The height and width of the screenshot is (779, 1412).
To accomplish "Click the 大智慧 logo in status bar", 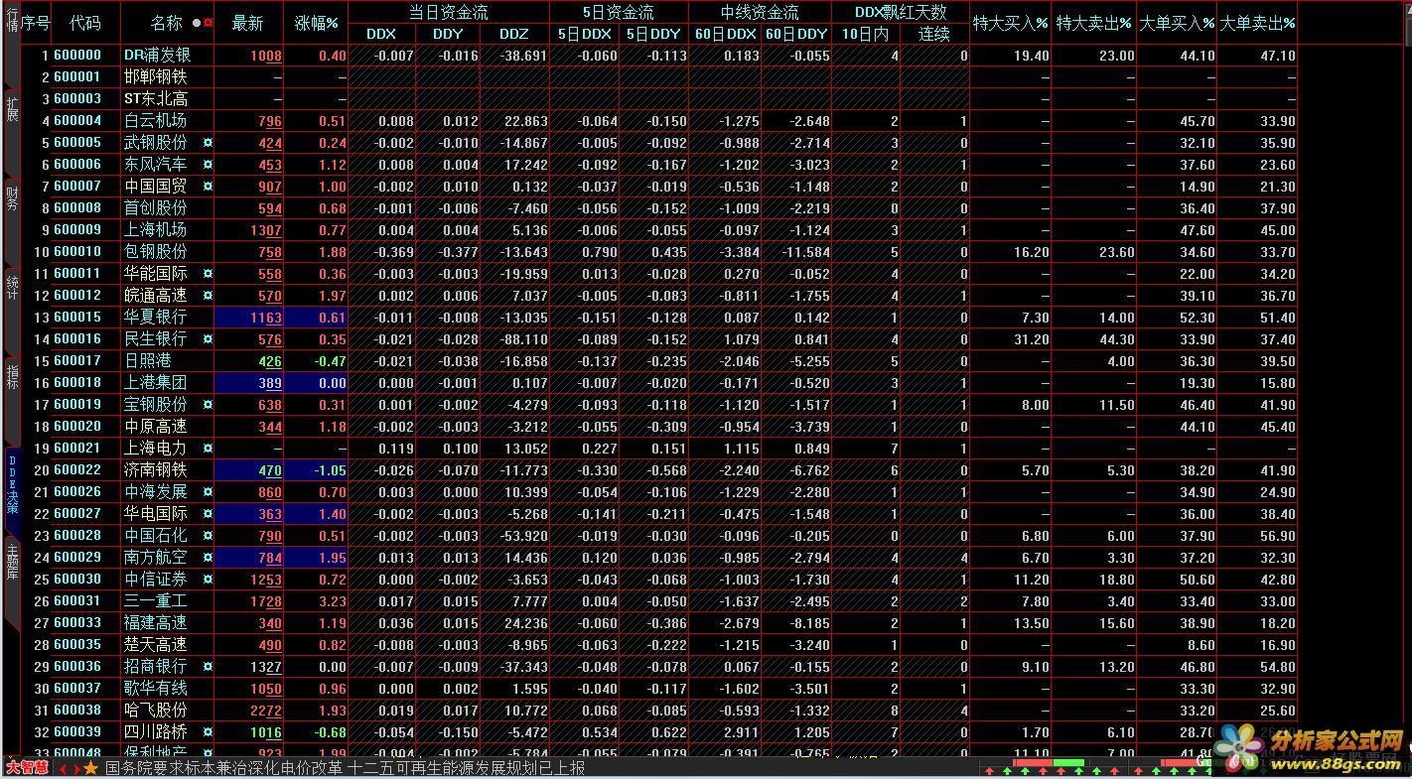I will [28, 768].
